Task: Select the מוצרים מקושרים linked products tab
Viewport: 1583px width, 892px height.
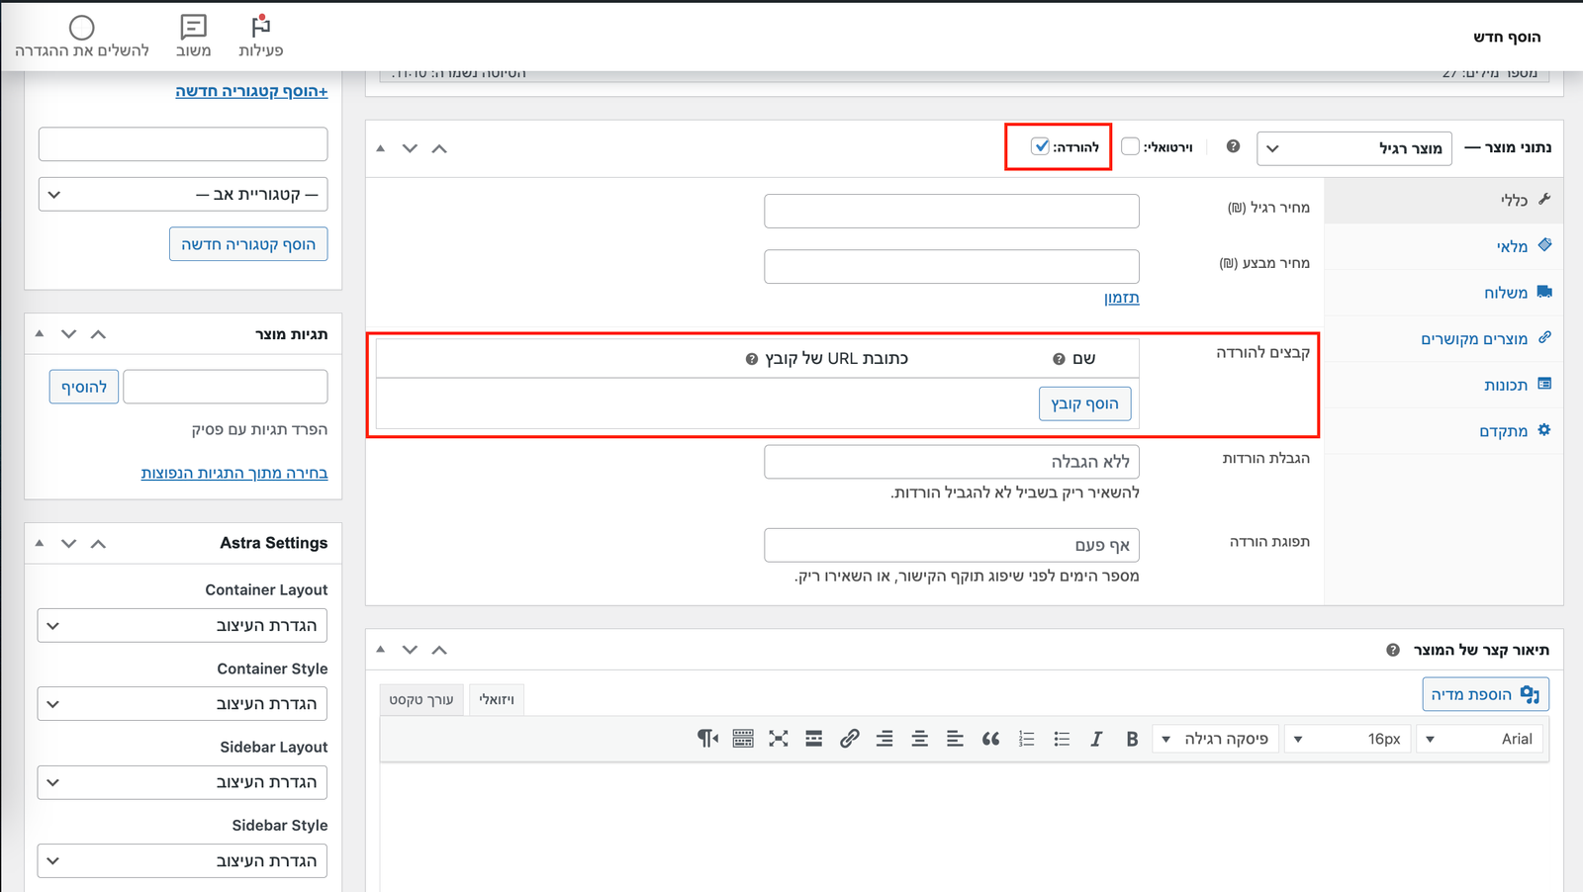Action: pos(1443,339)
